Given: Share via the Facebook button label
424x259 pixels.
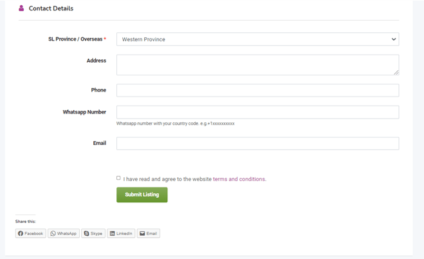Looking at the screenshot, I should pyautogui.click(x=34, y=234).
